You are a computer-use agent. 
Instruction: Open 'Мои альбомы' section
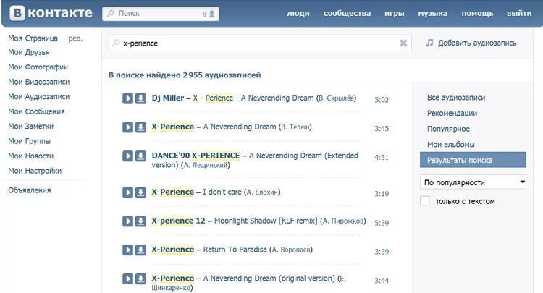click(450, 144)
